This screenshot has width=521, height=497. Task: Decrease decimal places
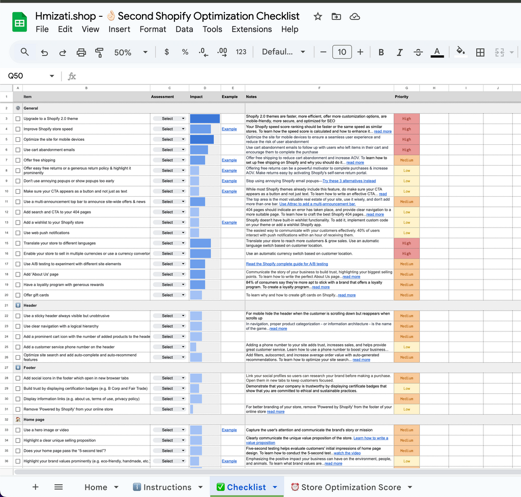point(204,52)
